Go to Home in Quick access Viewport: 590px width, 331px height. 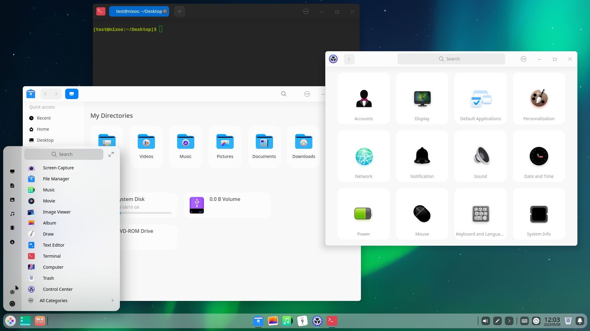(43, 129)
